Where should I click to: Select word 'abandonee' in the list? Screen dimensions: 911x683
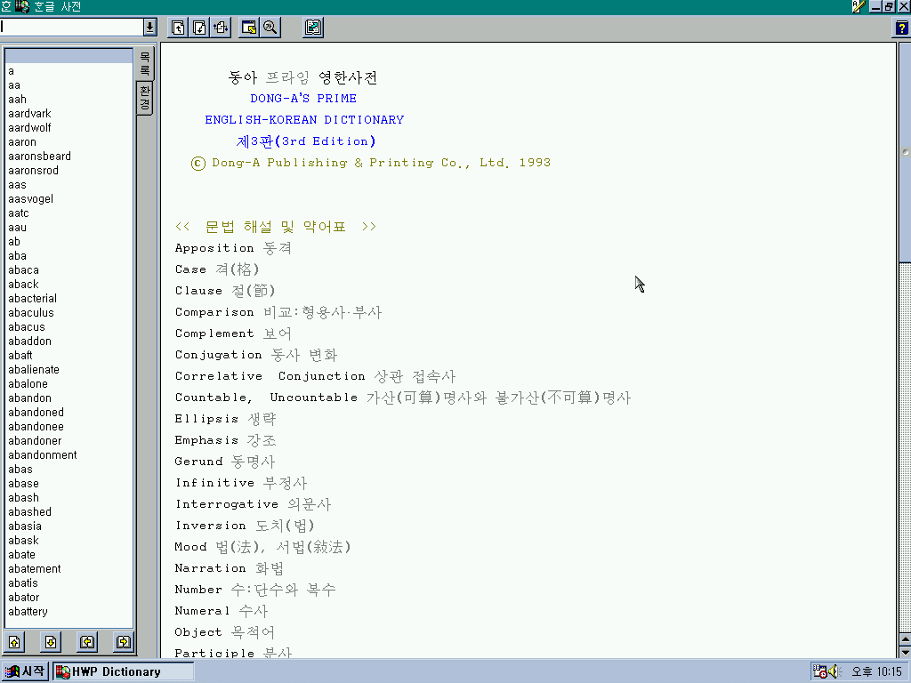[36, 427]
